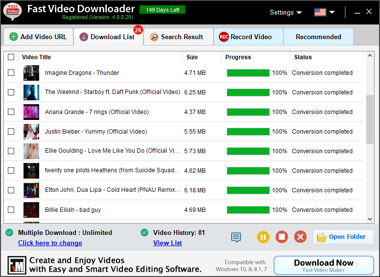
Task: Switch to Download List tab
Action: [109, 37]
